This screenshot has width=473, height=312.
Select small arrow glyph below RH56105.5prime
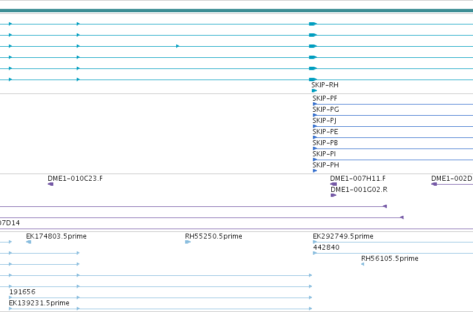362,264
